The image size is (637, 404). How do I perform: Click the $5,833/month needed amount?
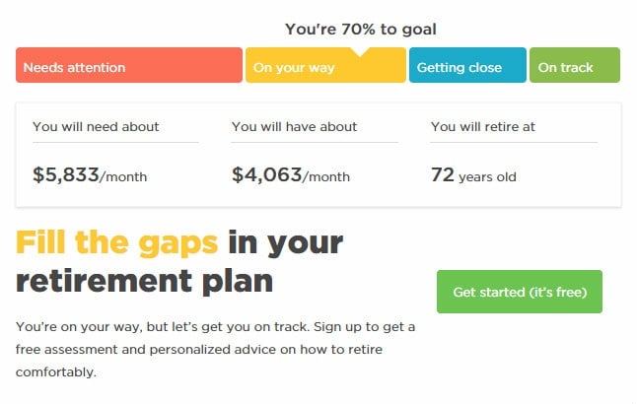[90, 175]
